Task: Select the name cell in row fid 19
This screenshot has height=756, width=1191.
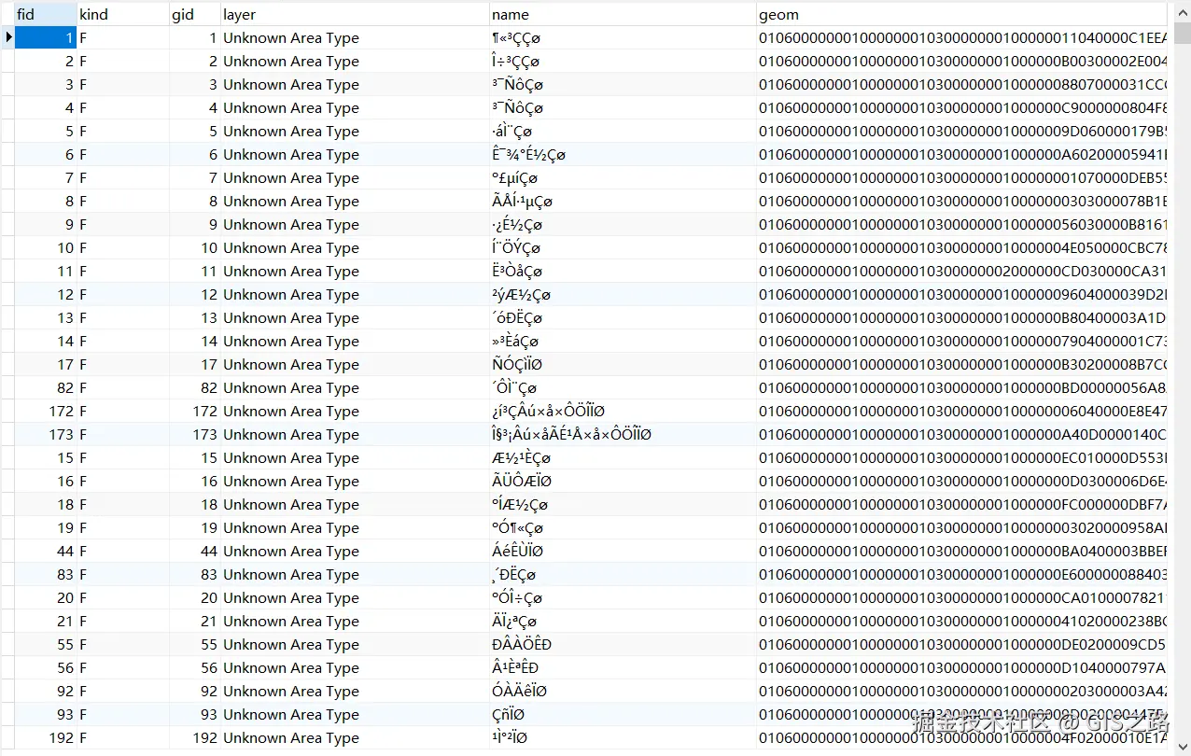Action: (x=623, y=527)
